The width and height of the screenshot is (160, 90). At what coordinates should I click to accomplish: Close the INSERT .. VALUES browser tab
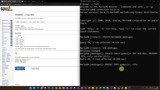coord(19,1)
